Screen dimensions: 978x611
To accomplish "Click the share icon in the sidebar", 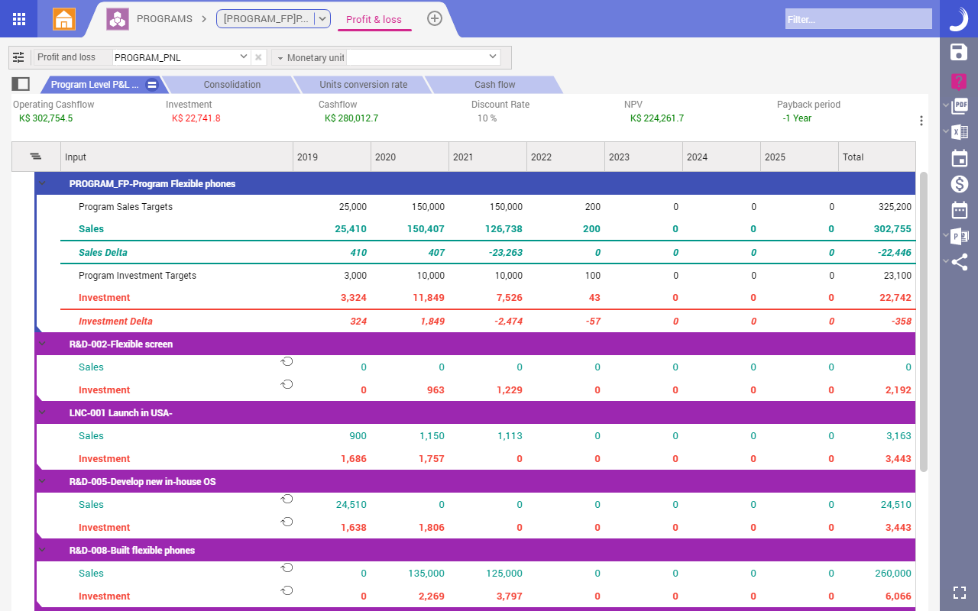I will click(x=958, y=261).
